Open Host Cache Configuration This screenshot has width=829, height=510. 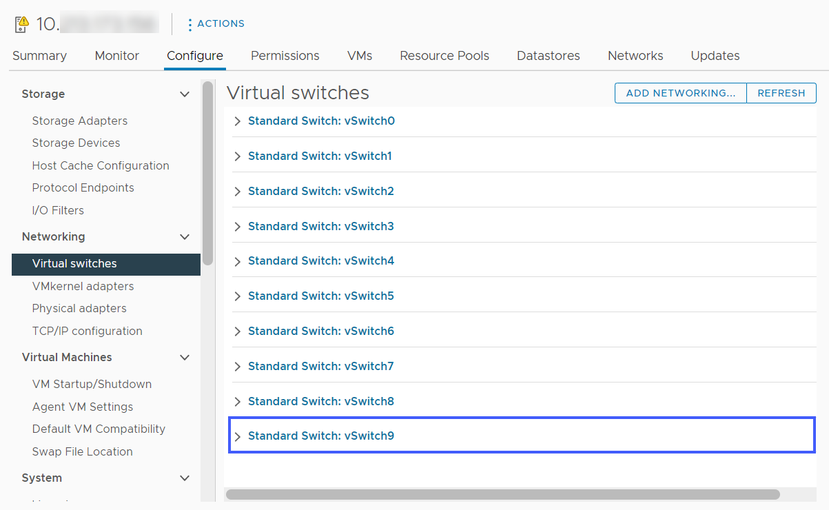coord(101,166)
